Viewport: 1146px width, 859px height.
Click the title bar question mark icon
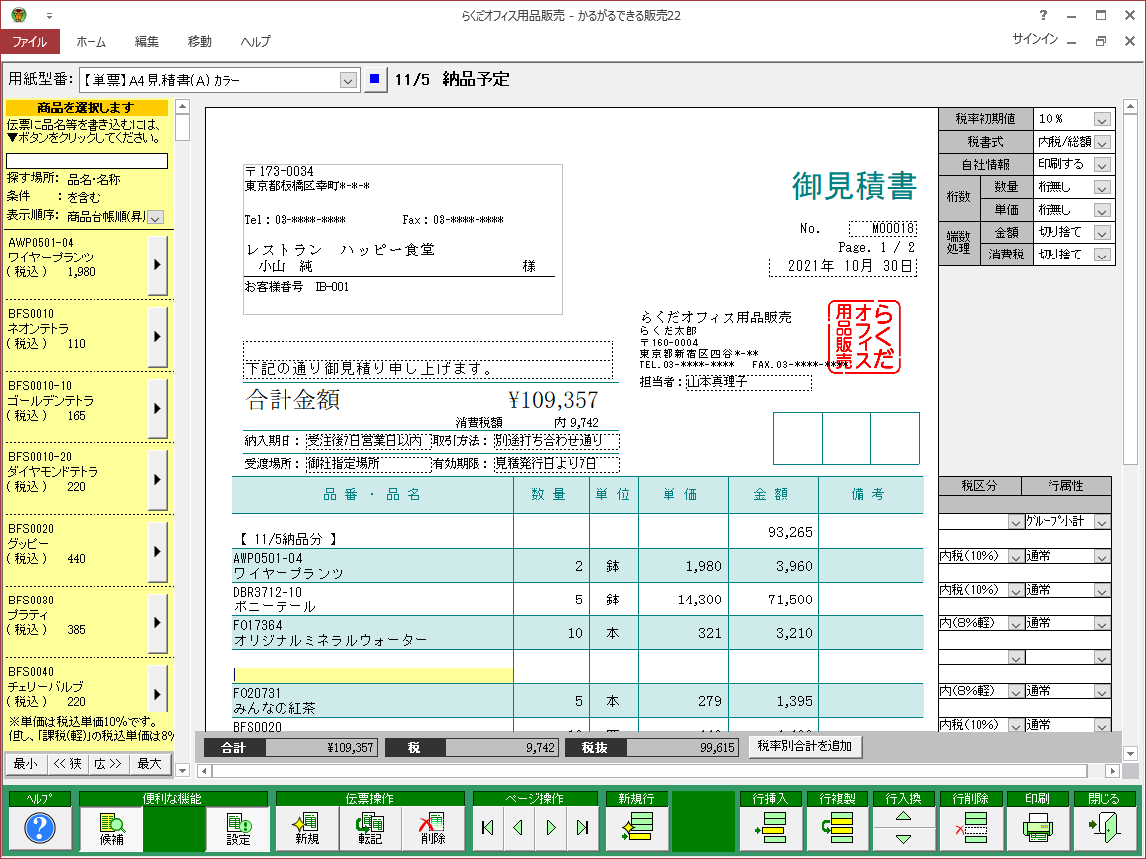coord(1043,15)
